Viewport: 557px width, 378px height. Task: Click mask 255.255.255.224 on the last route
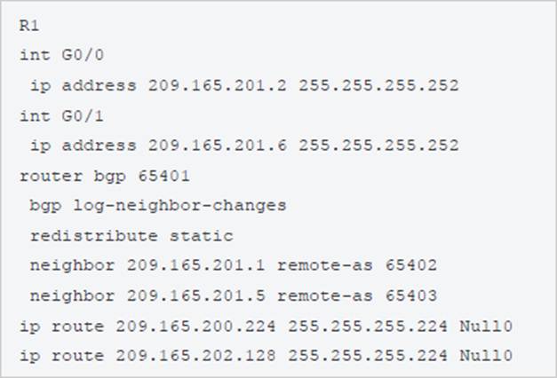369,357
